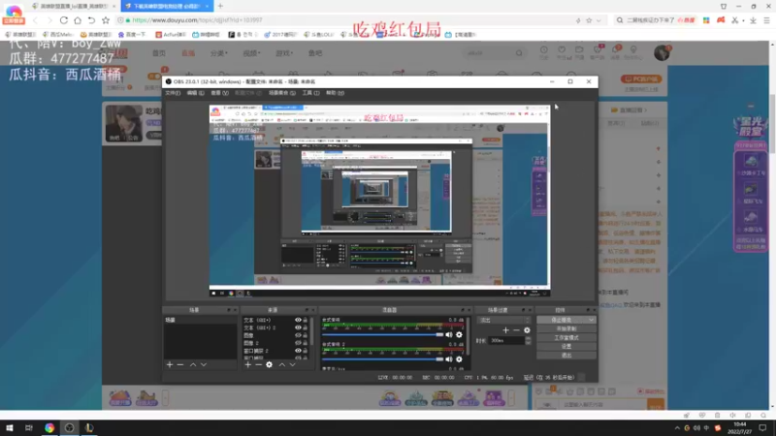Screen dimensions: 776x436
Task: Lock the 图像 source
Action: [306, 335]
